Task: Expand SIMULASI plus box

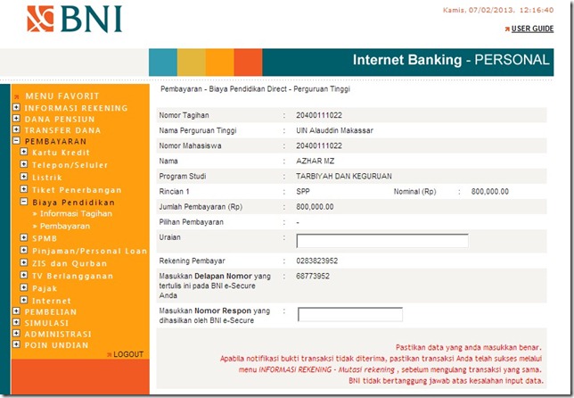Action: (16, 322)
